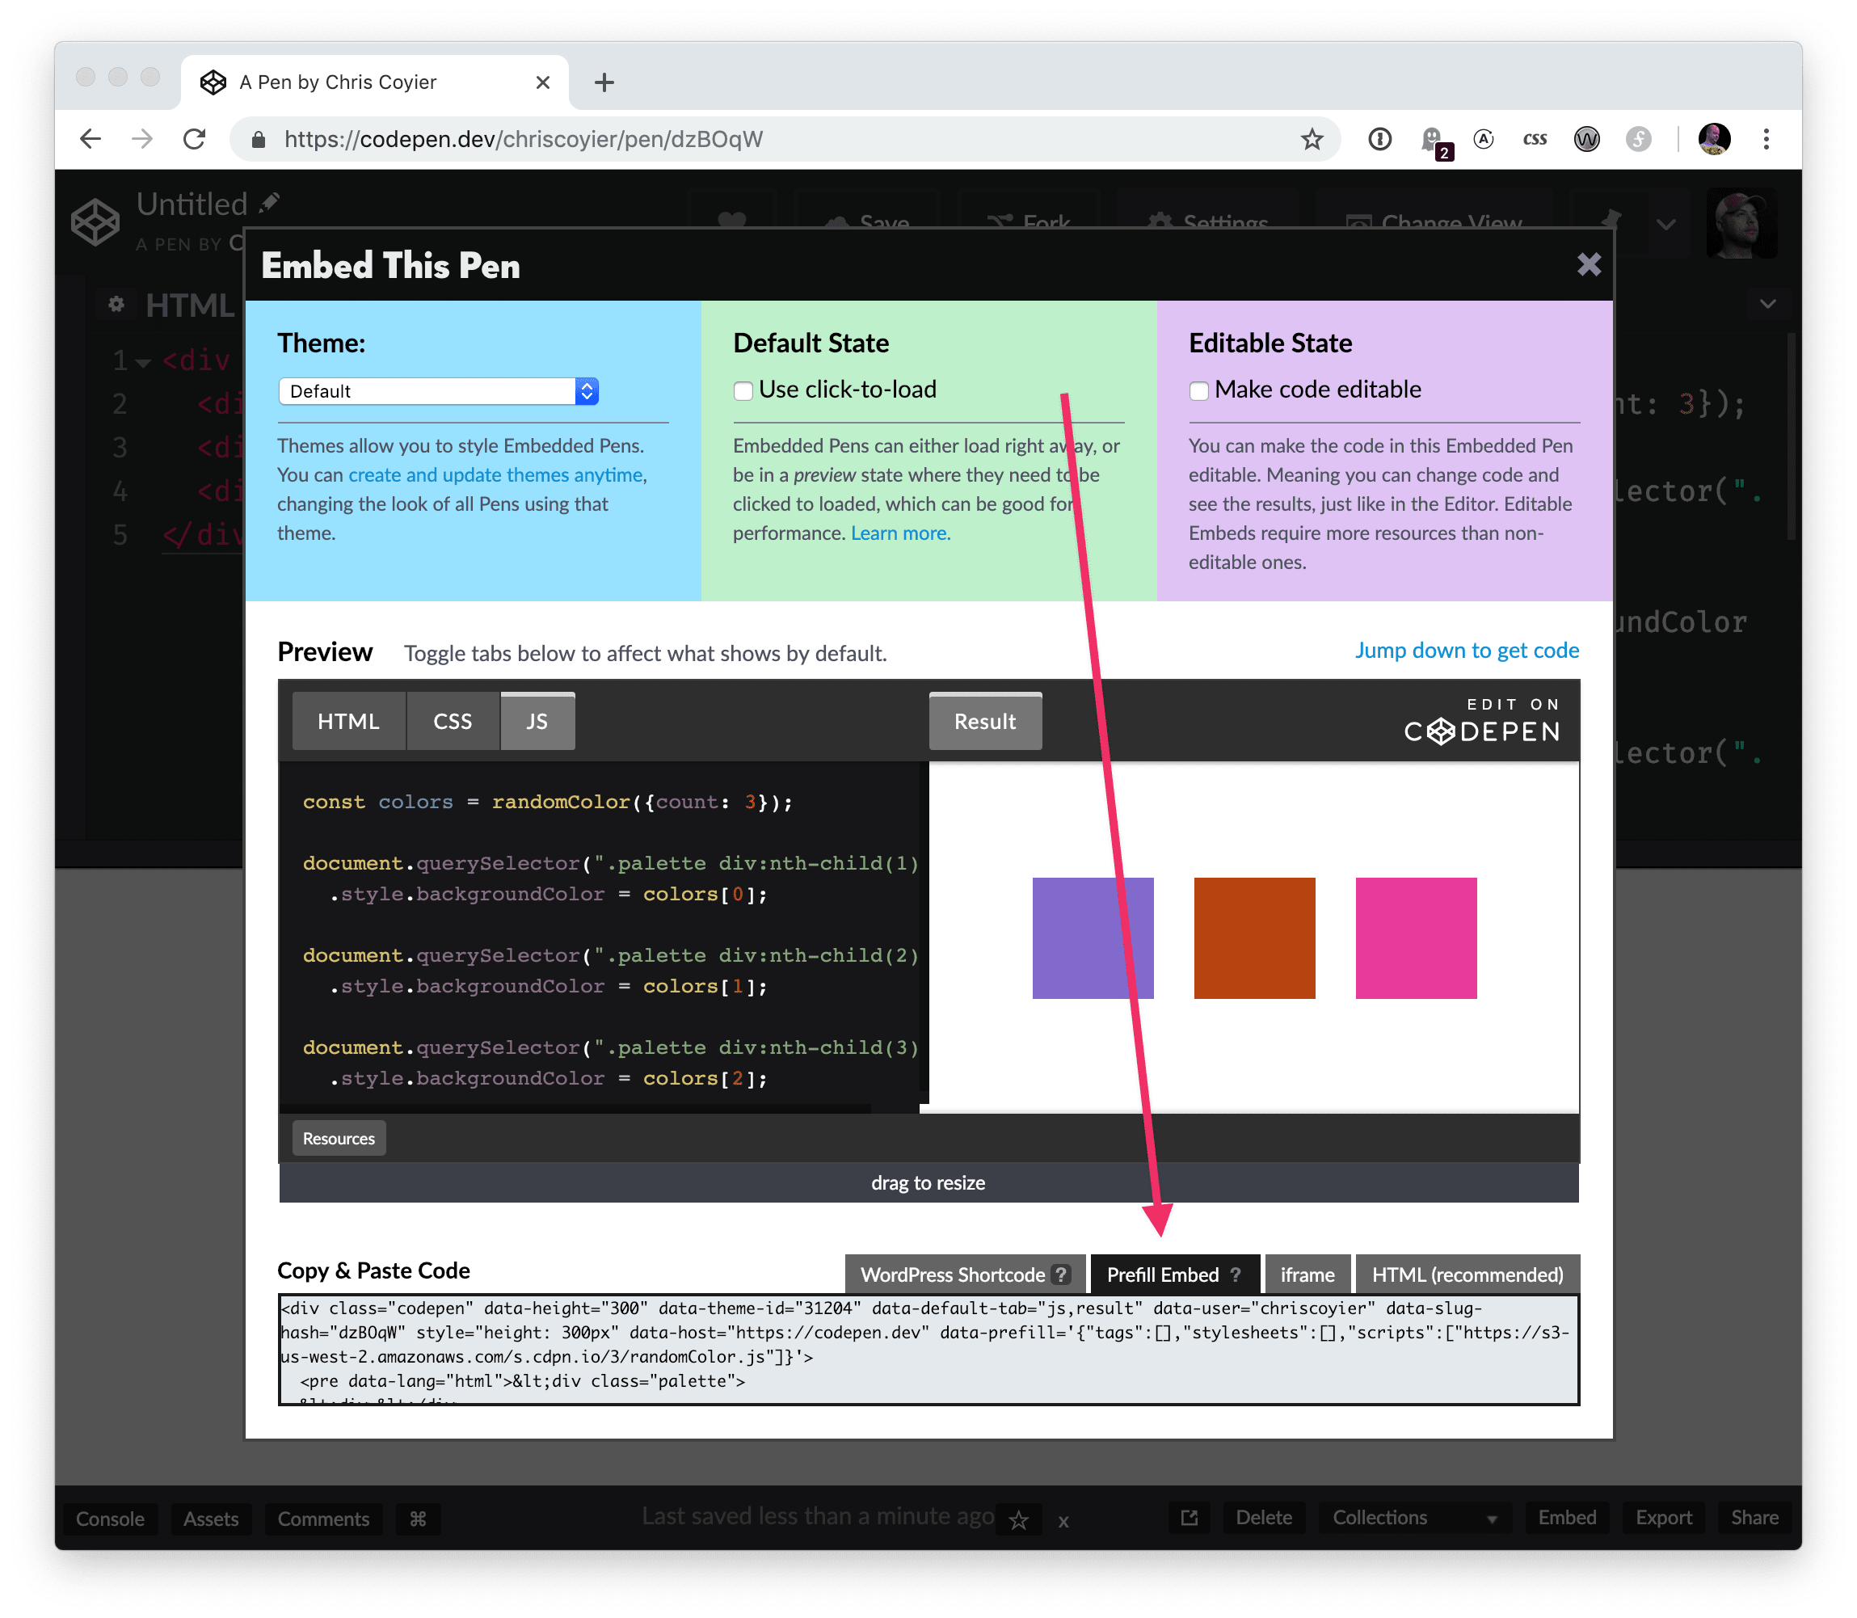The image size is (1857, 1618).
Task: Close the Embed This Pen dialog
Action: click(1589, 264)
